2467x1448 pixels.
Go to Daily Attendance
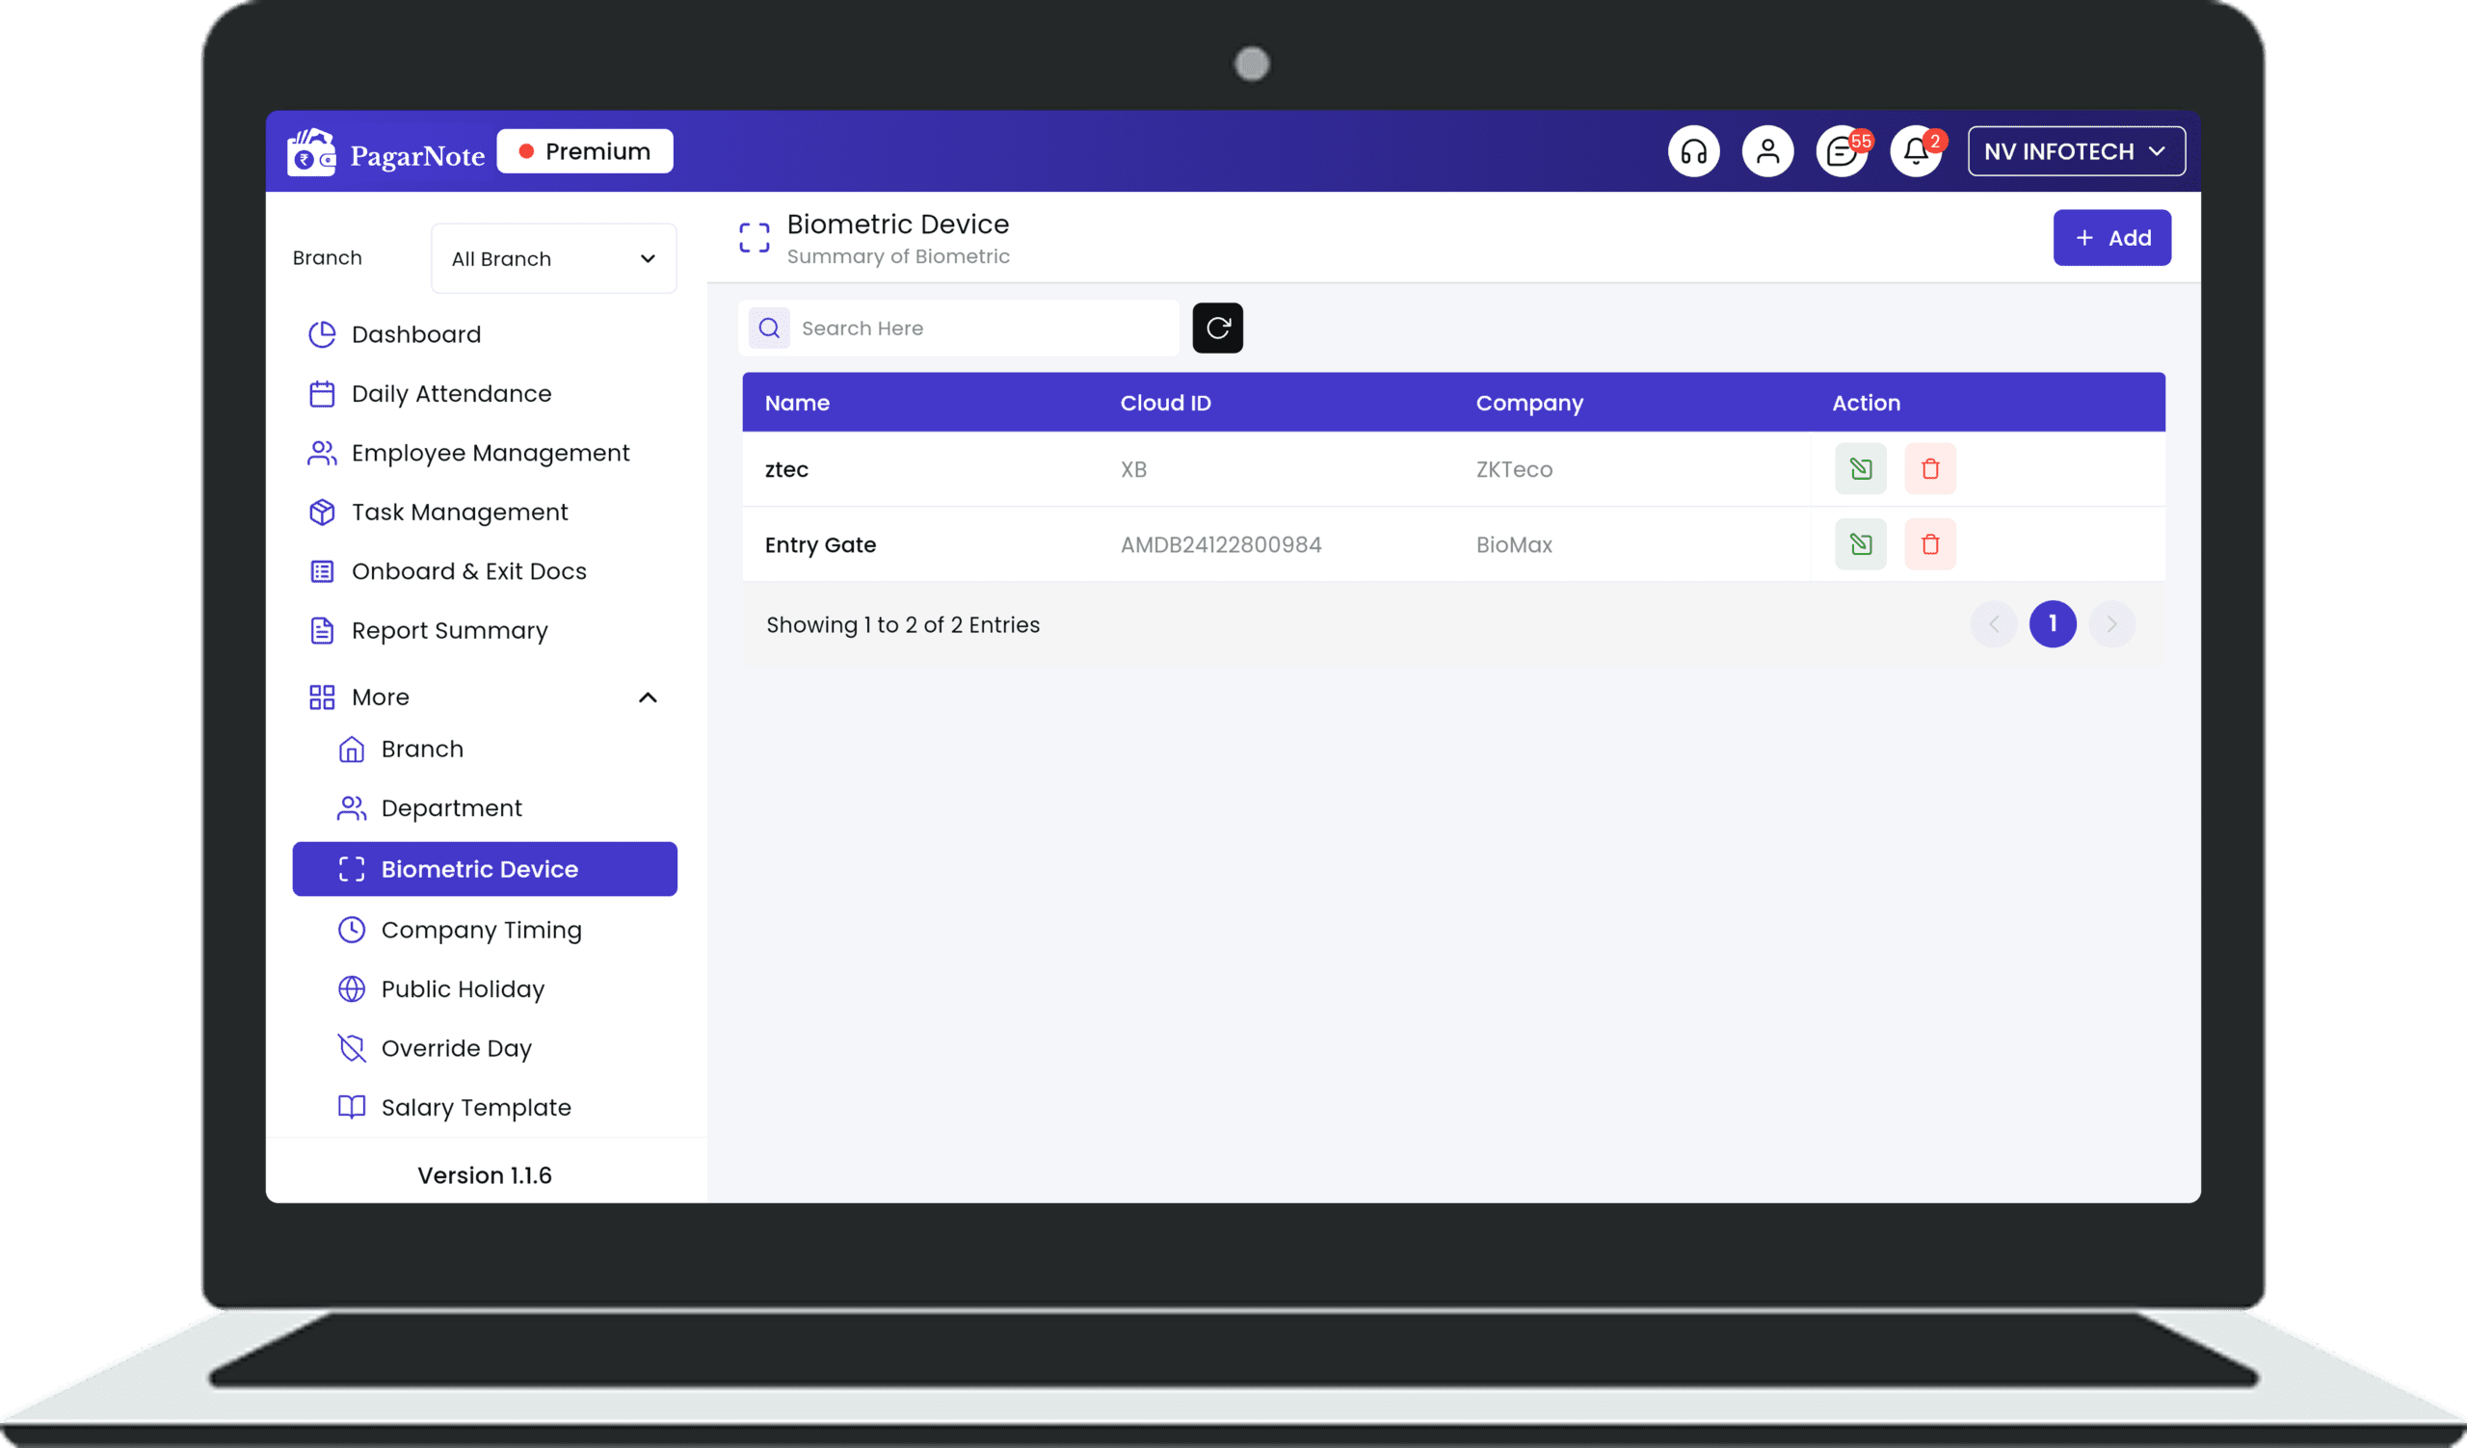click(451, 393)
